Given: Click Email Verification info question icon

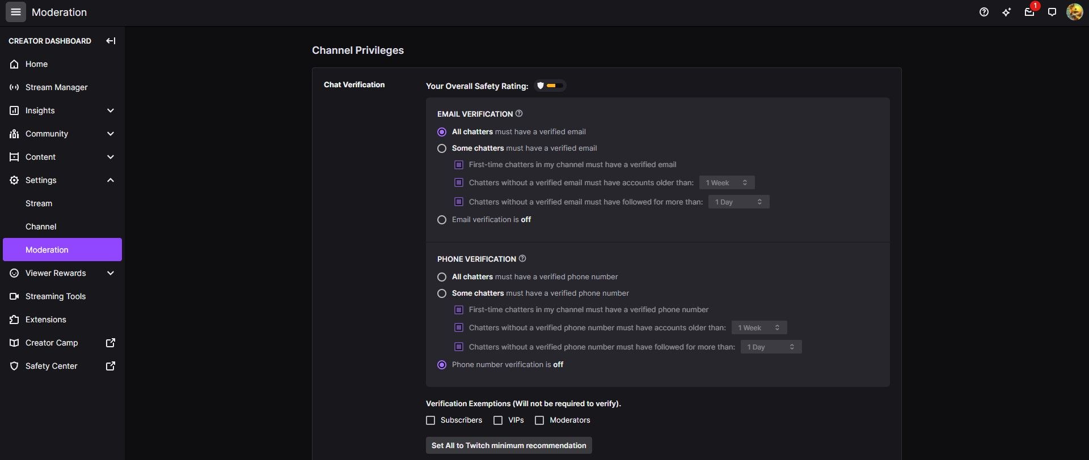Looking at the screenshot, I should (x=519, y=113).
